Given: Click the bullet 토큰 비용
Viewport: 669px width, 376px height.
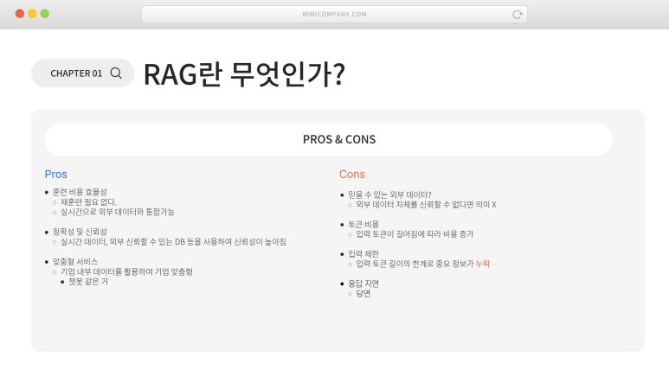Looking at the screenshot, I should (x=363, y=224).
